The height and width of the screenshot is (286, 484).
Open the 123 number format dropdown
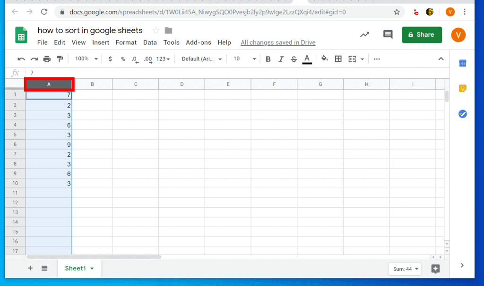(x=163, y=59)
